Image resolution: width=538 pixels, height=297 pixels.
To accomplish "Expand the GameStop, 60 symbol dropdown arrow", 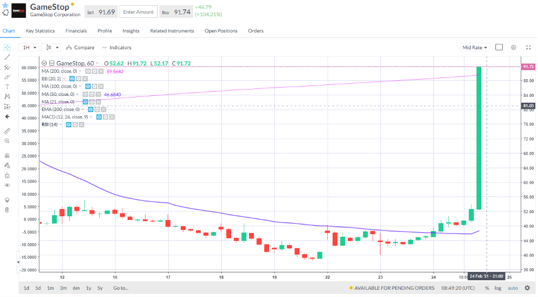I will (97, 64).
